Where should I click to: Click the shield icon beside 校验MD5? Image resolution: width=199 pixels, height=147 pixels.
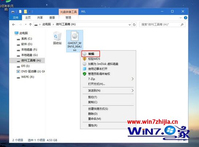84,59
